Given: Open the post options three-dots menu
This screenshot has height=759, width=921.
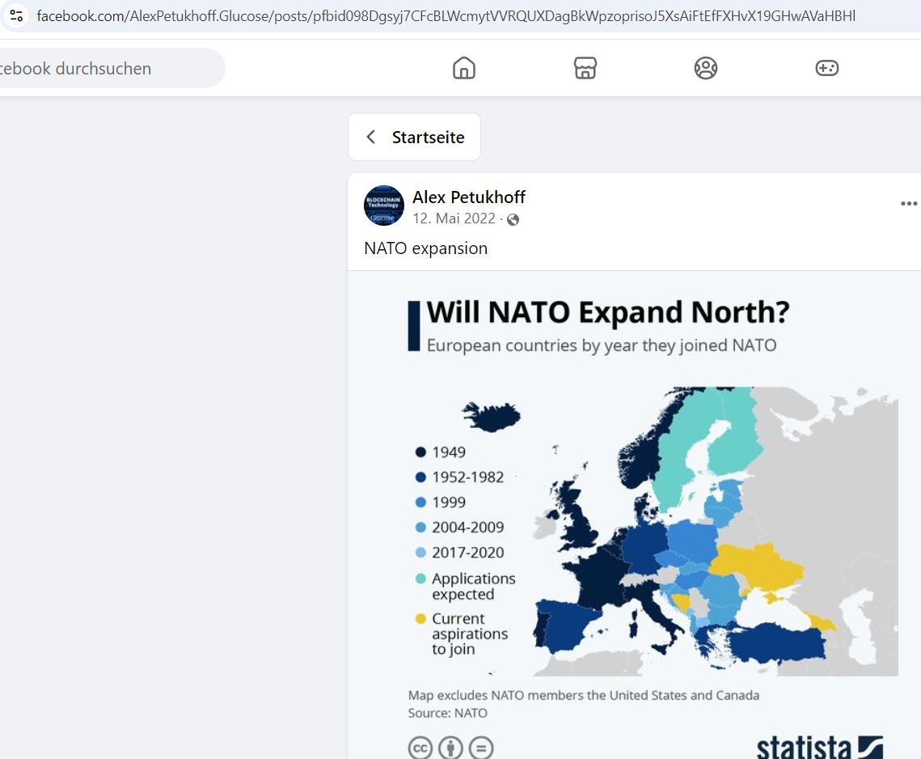Looking at the screenshot, I should pos(909,203).
